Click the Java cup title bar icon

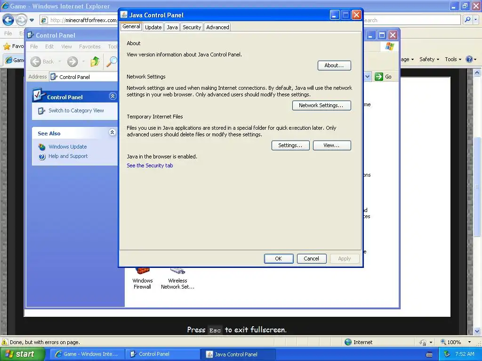(124, 15)
